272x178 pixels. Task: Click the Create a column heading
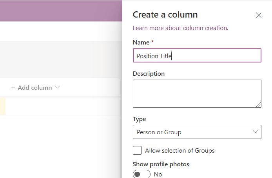[165, 15]
